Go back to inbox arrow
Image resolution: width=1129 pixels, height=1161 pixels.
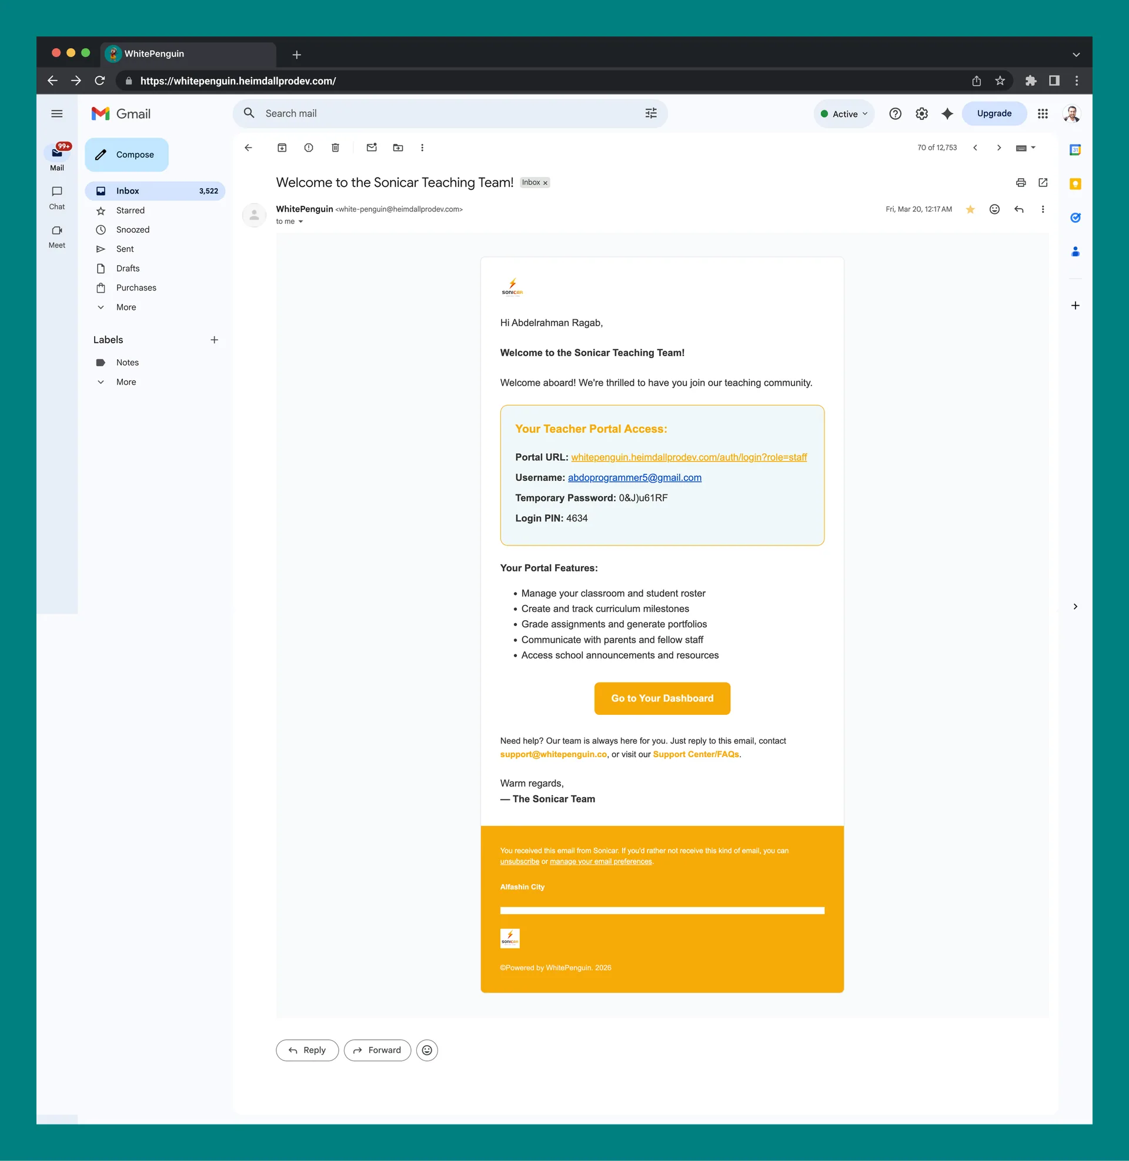click(x=249, y=148)
